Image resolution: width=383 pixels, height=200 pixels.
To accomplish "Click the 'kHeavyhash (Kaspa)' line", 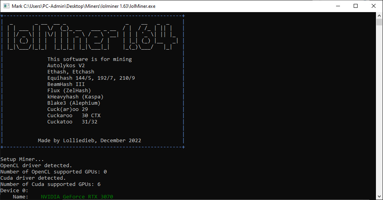I will [x=75, y=97].
